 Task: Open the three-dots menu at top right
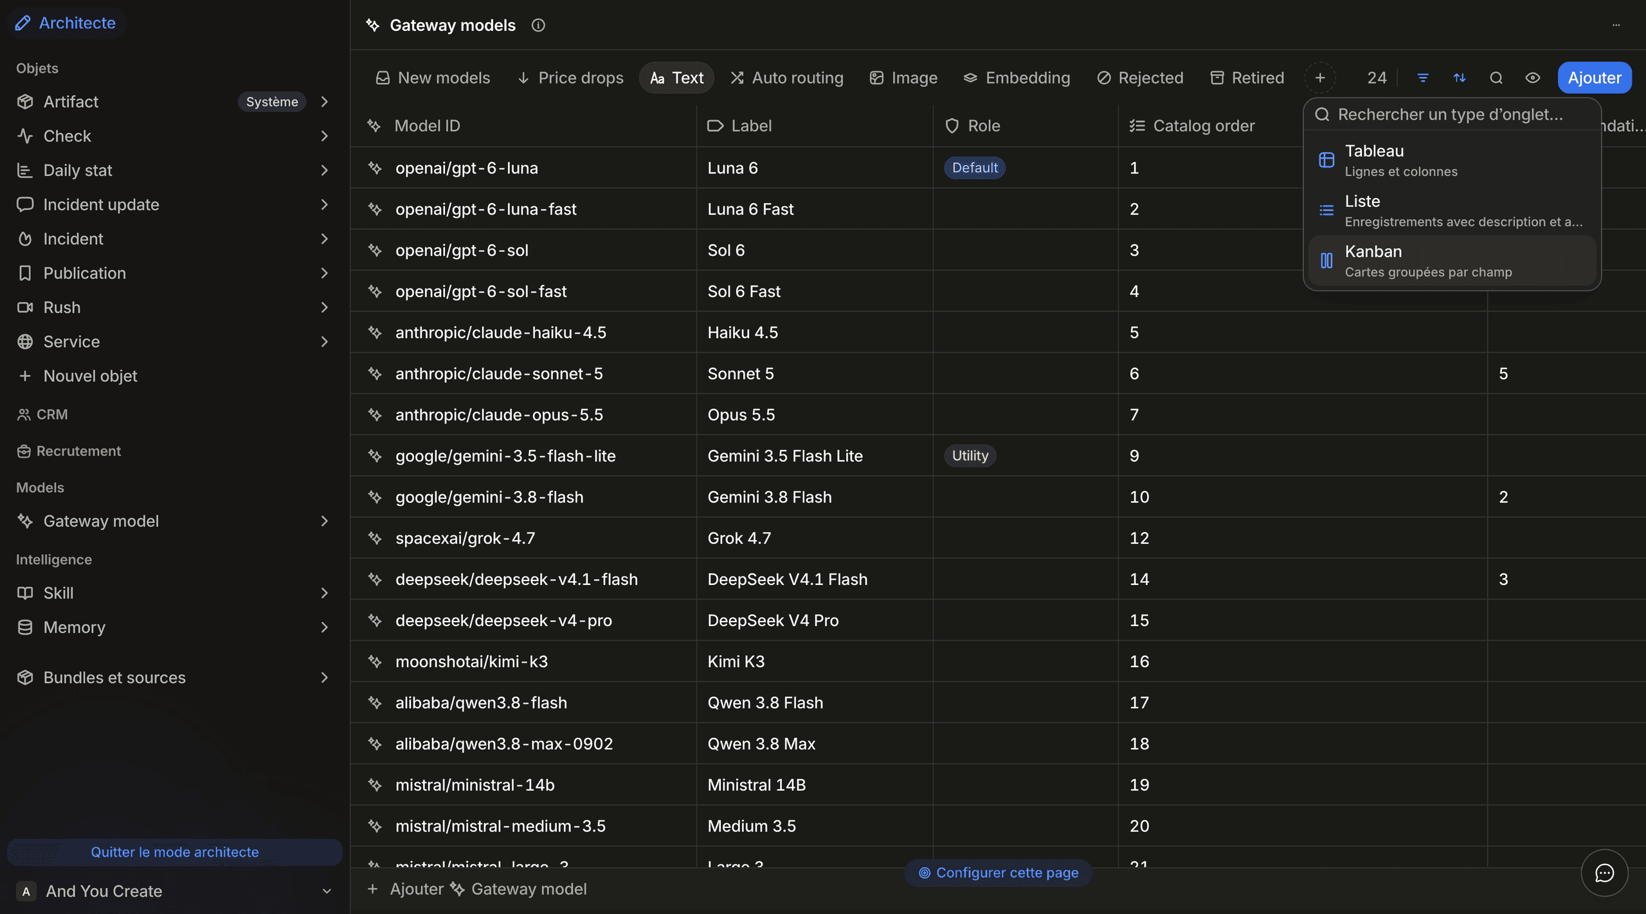coord(1616,25)
